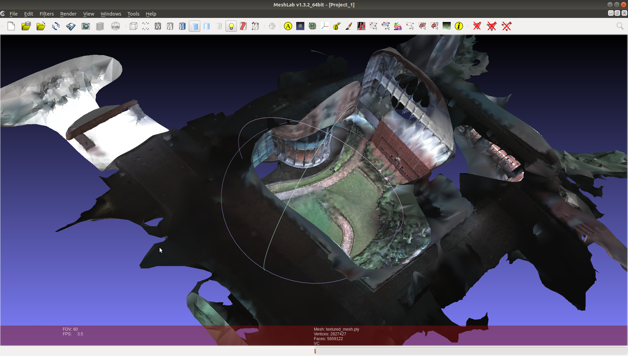The height and width of the screenshot is (356, 628).
Task: Expand the View menu
Action: click(88, 14)
